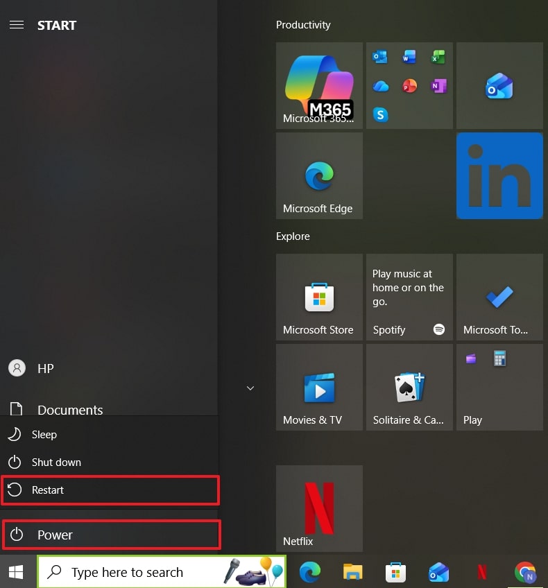This screenshot has height=588, width=548.
Task: Click the Type here to search box
Action: [x=162, y=572]
